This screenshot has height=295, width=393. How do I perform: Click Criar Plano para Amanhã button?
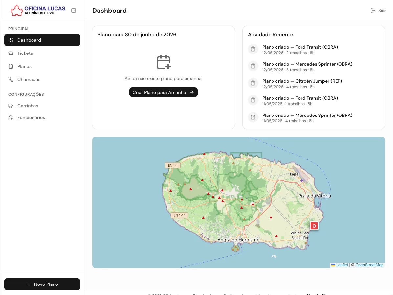point(164,92)
